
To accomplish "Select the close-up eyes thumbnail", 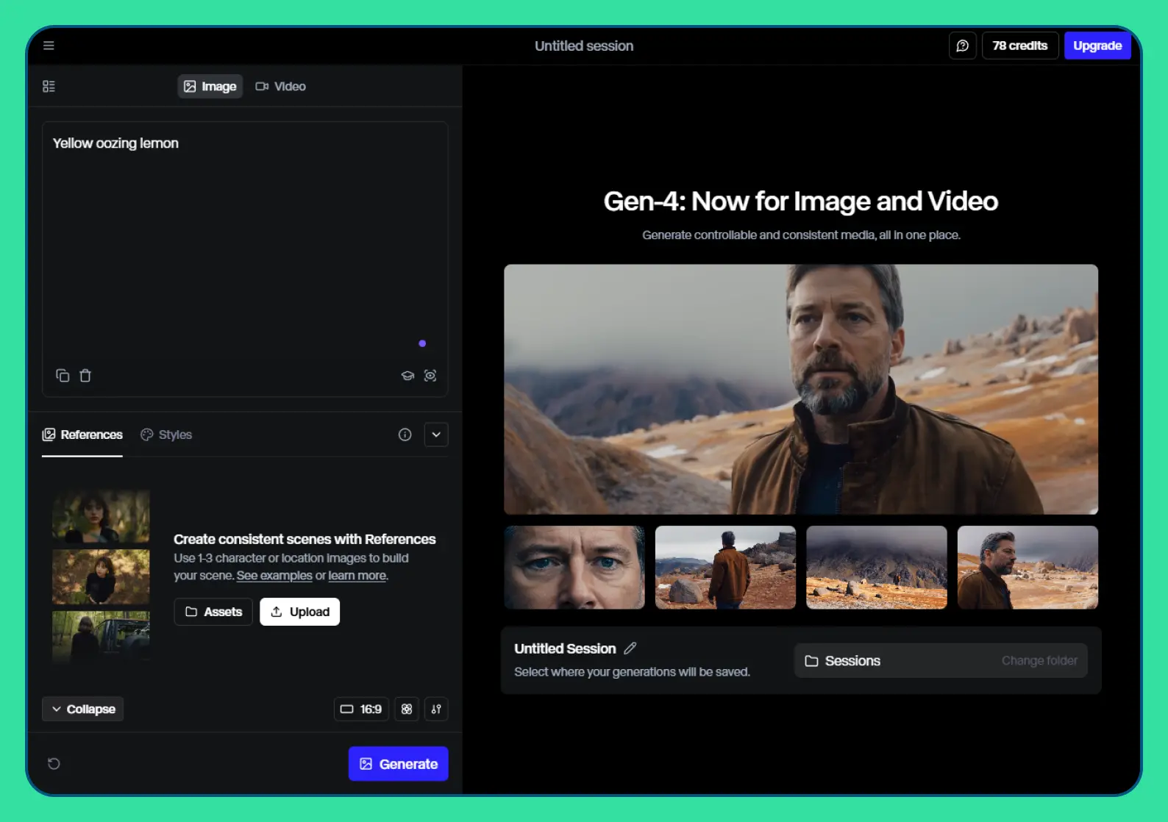I will click(574, 567).
